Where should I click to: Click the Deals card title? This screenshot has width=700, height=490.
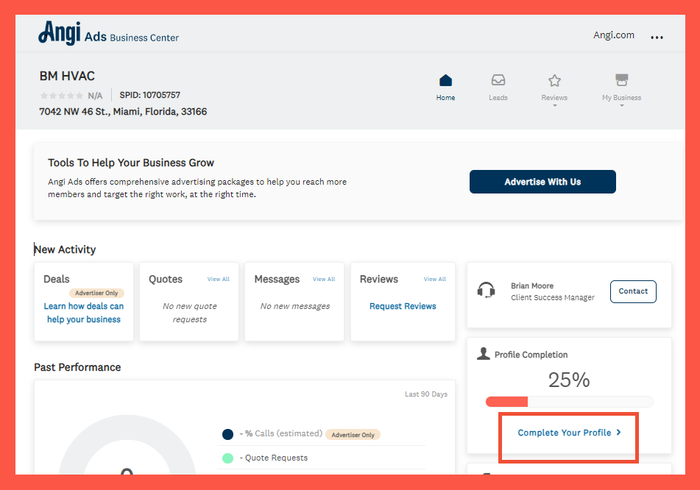[x=56, y=280]
